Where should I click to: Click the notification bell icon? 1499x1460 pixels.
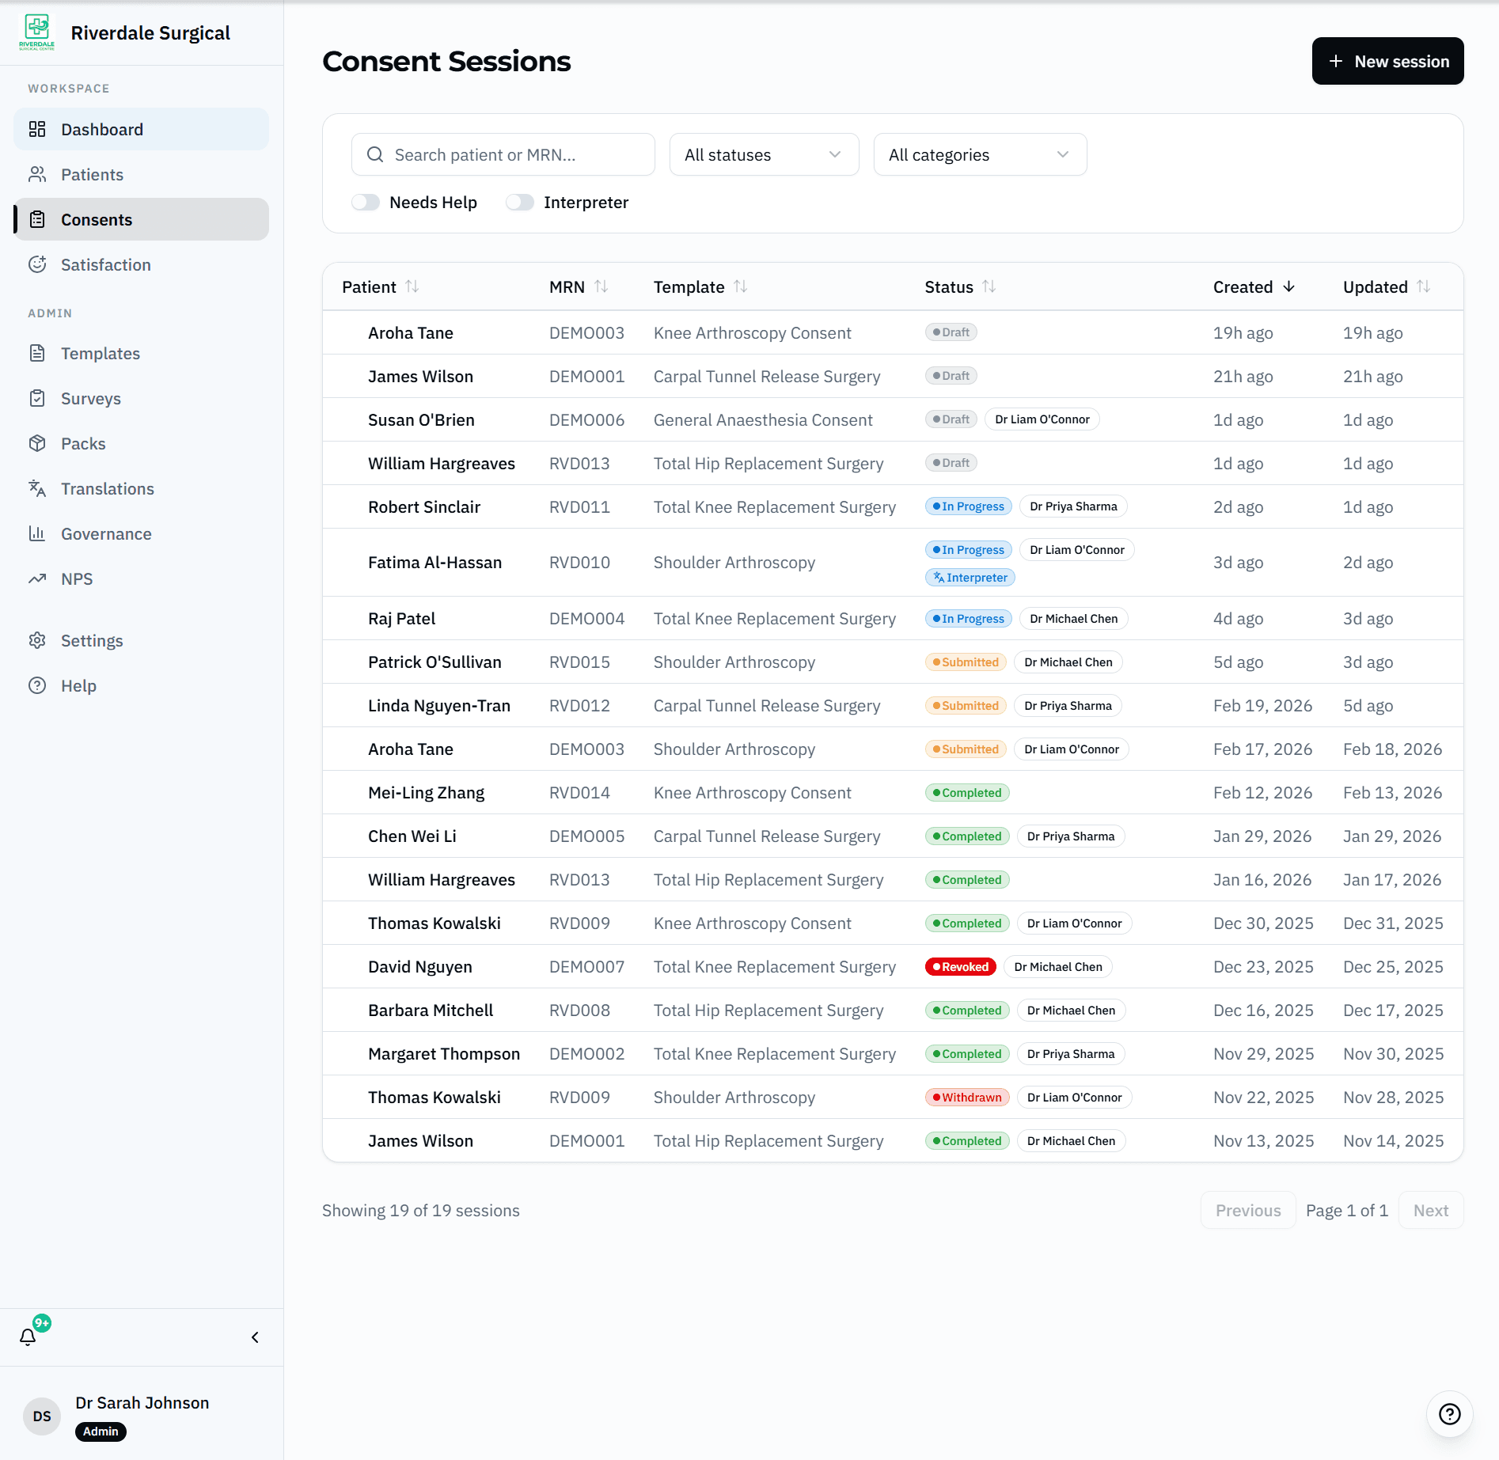click(x=28, y=1337)
